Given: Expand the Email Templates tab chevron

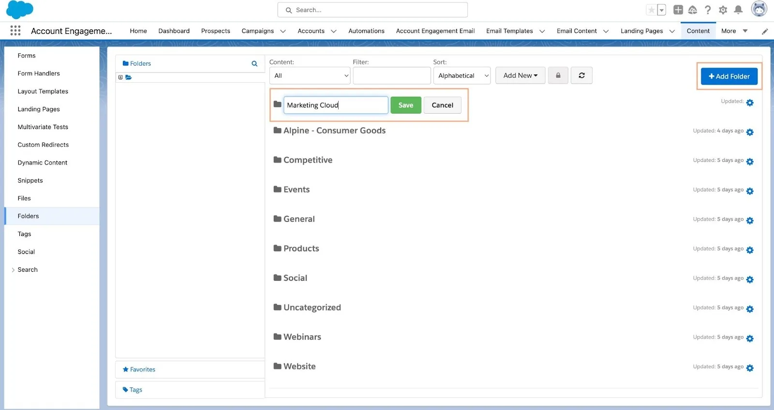Looking at the screenshot, I should pyautogui.click(x=542, y=31).
